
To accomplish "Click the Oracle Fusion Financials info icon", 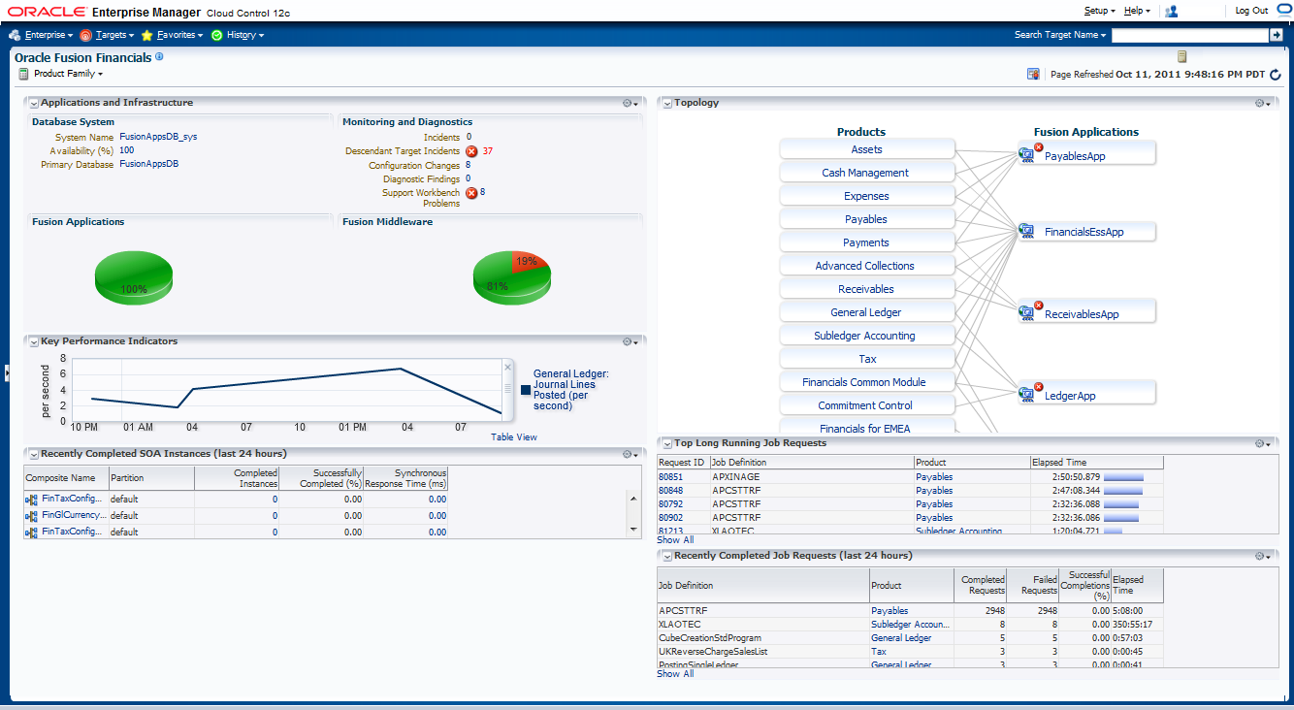I will [x=159, y=57].
